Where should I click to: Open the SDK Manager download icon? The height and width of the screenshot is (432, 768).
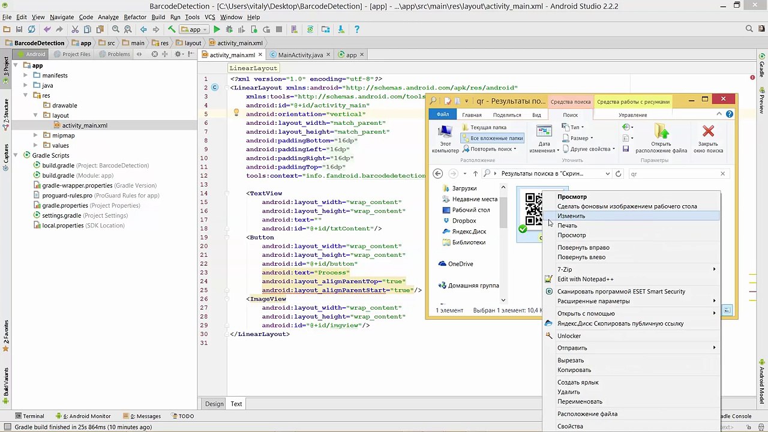341,29
